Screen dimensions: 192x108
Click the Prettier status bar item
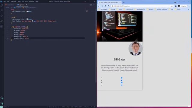coord(87,107)
